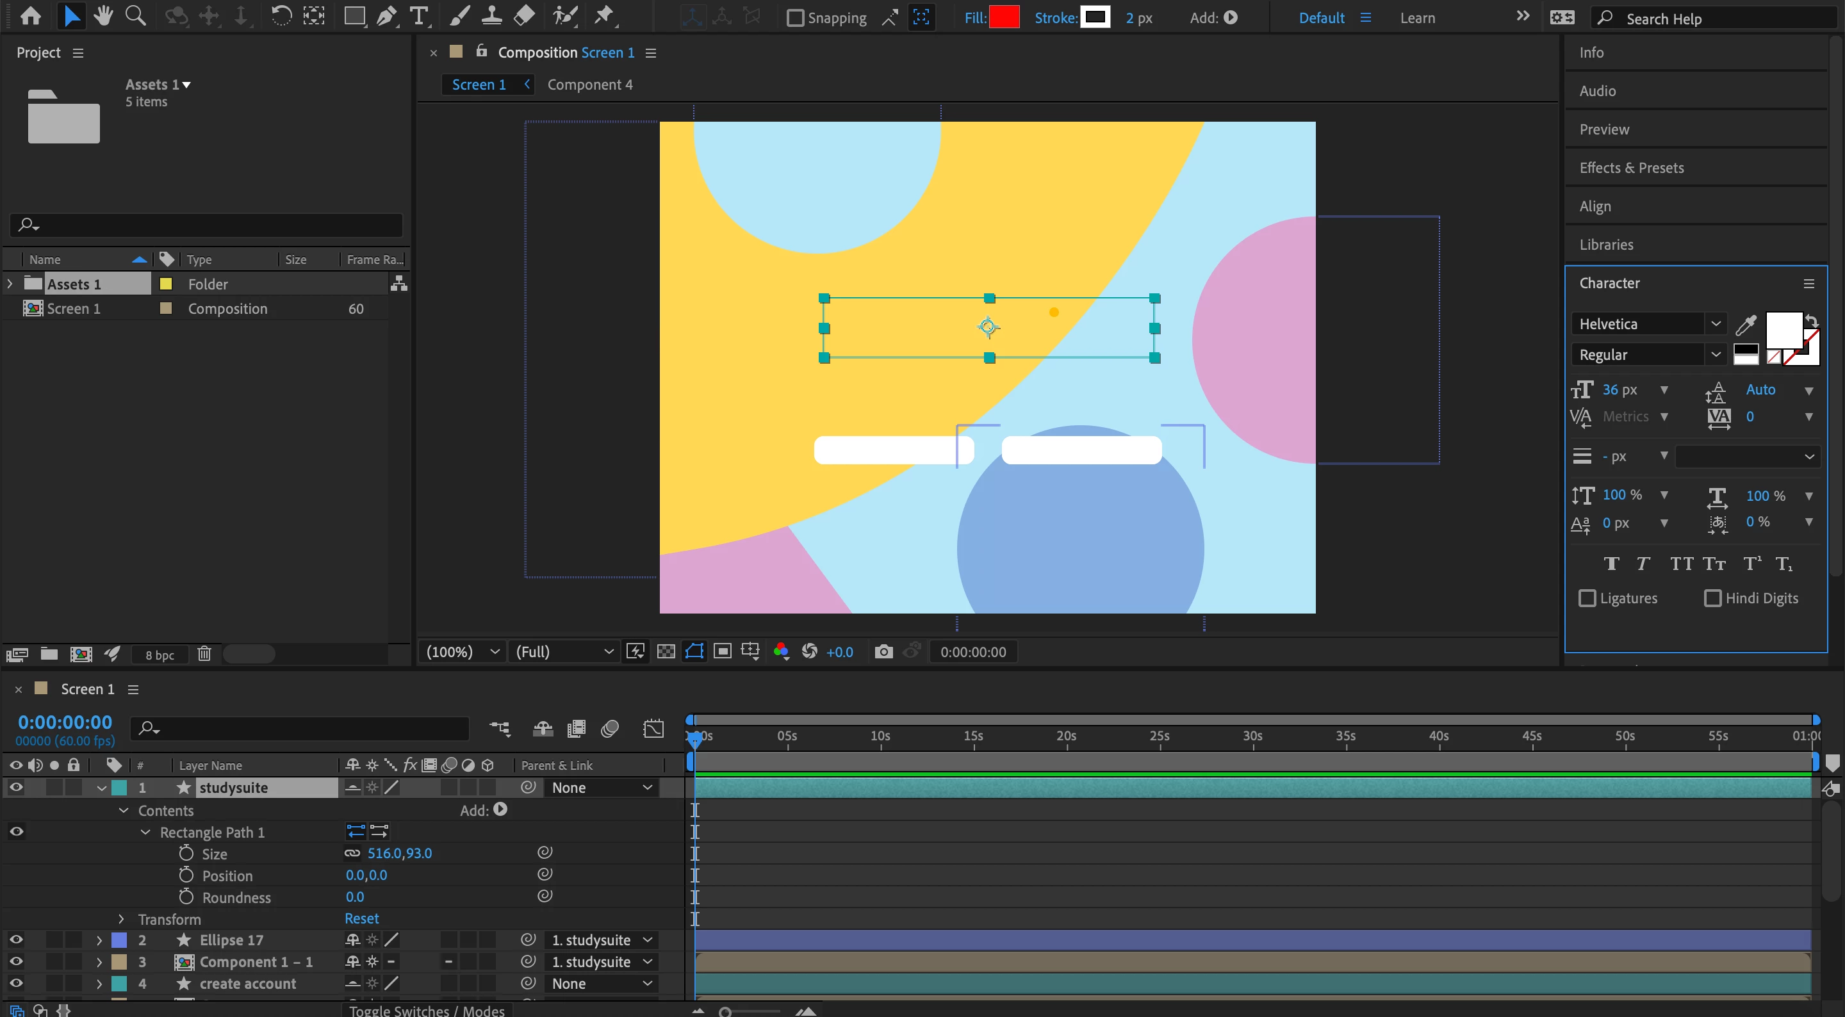
Task: Select the Horizontal Type tool
Action: pyautogui.click(x=419, y=16)
